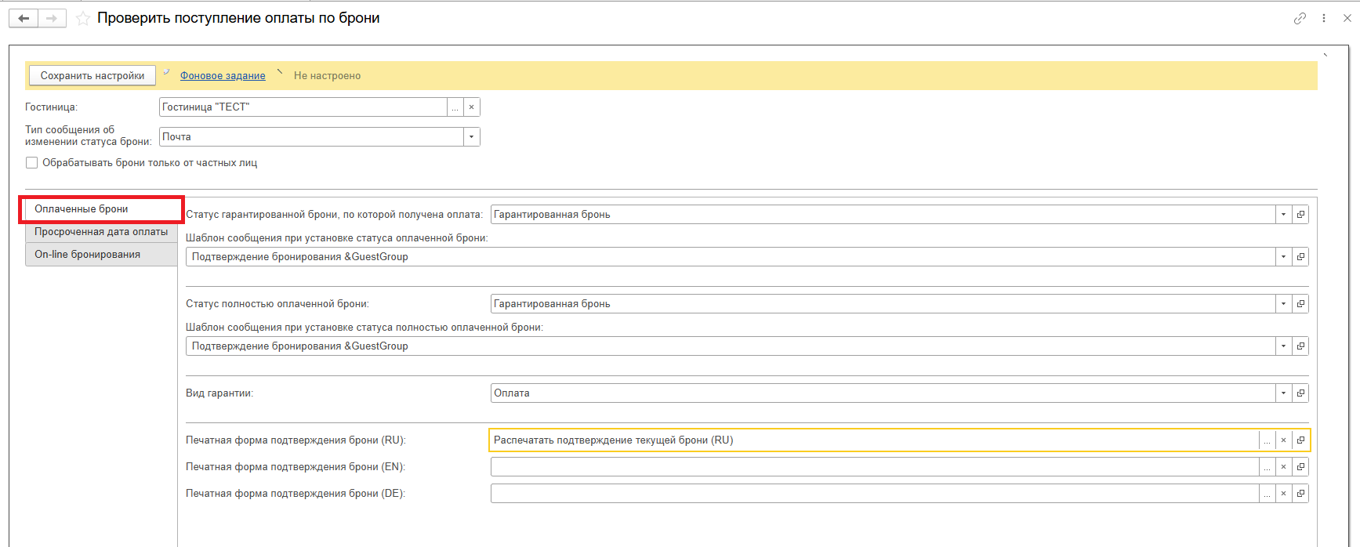This screenshot has height=547, width=1360.
Task: Clear the Гостиница field value
Action: coord(471,107)
